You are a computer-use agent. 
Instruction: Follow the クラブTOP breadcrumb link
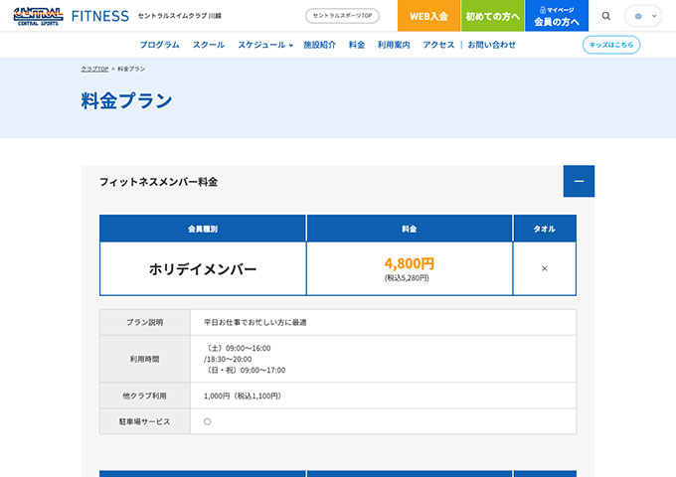click(94, 69)
